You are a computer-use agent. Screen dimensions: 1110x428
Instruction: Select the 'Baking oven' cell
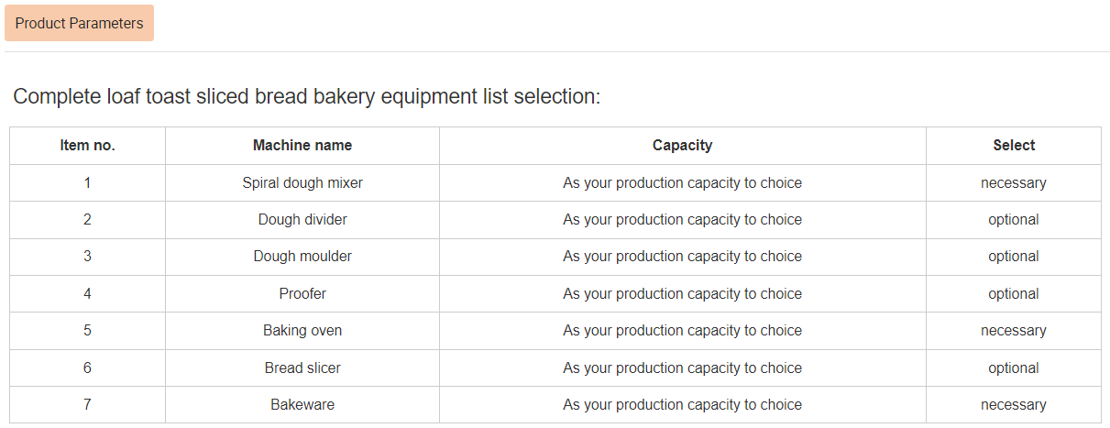click(302, 331)
